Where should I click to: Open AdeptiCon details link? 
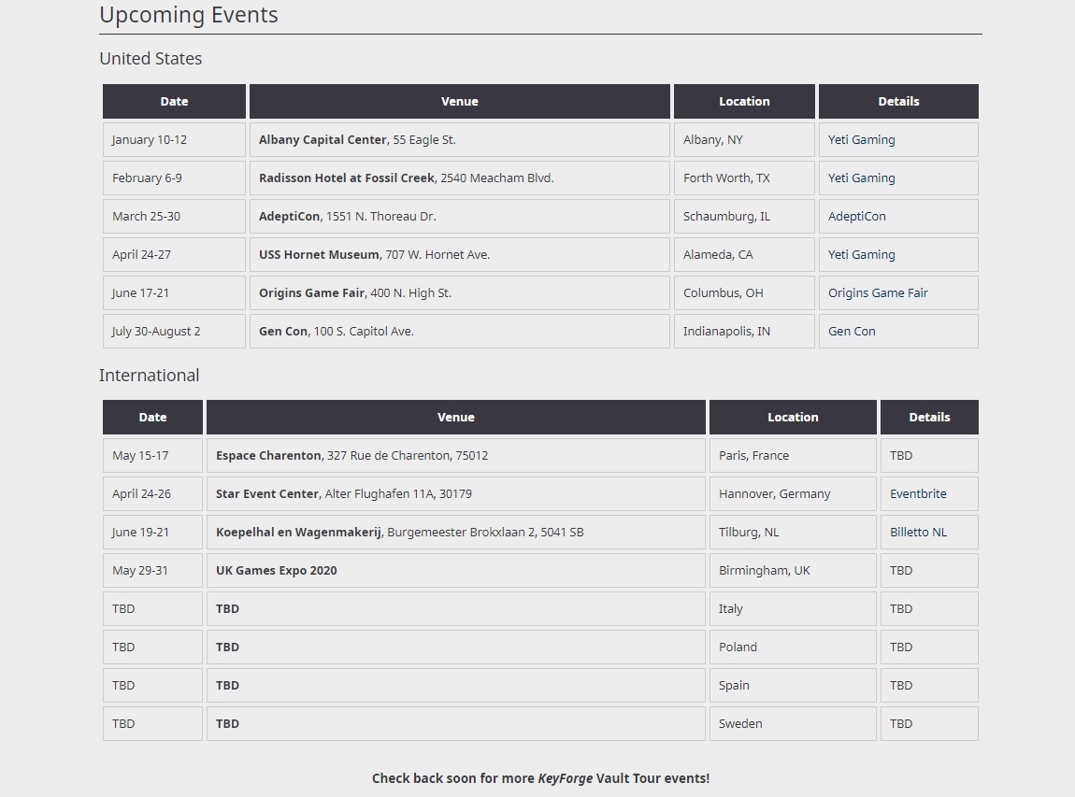pyautogui.click(x=856, y=217)
